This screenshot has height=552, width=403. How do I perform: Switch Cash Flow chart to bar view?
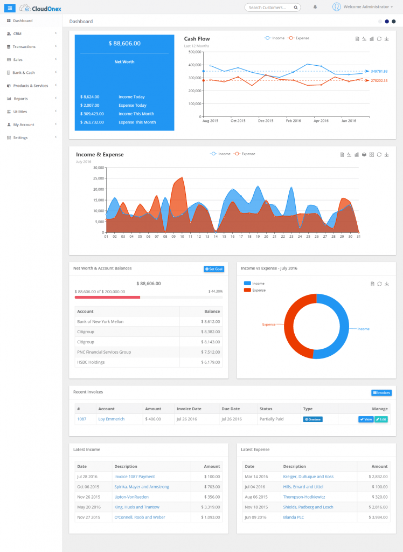tap(372, 39)
